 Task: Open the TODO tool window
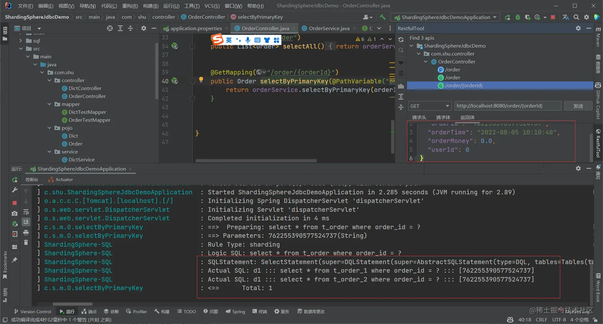tap(187, 312)
